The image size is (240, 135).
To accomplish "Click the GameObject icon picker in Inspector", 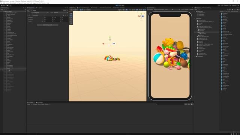I will tap(28, 11).
